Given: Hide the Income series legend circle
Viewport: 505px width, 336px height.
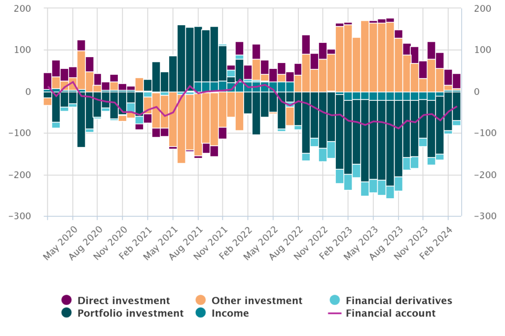Looking at the screenshot, I should (201, 313).
